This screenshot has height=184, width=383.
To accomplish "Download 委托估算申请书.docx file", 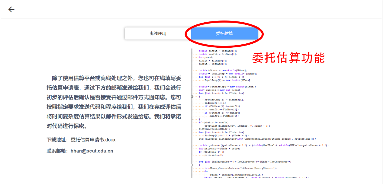I will [93, 140].
